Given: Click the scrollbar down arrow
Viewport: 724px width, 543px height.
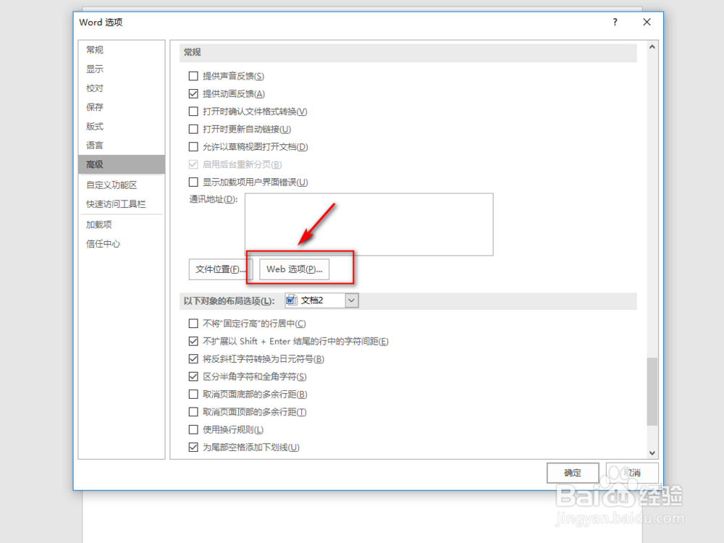Looking at the screenshot, I should 652,453.
